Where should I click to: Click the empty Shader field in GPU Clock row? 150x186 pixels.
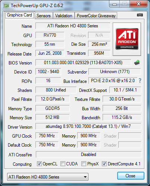(x=130, y=136)
